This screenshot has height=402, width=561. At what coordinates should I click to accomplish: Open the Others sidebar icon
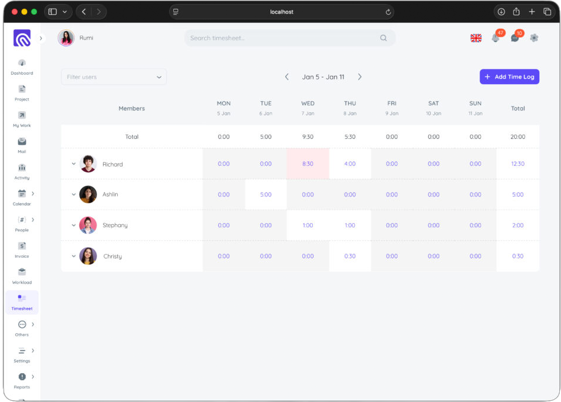click(22, 324)
